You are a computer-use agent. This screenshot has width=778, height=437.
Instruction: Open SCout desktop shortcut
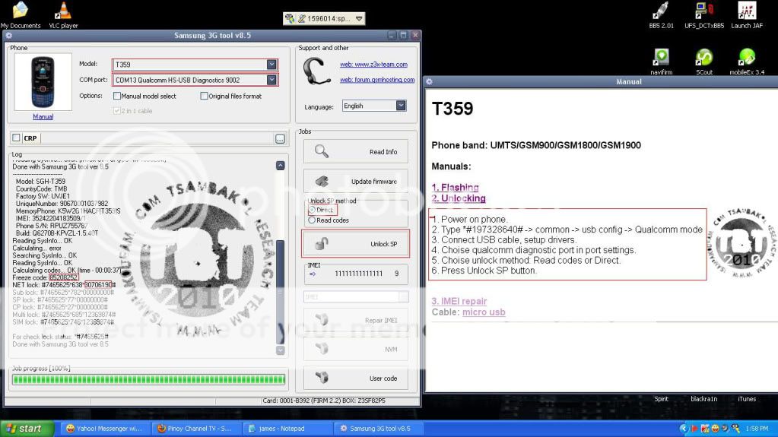[704, 62]
